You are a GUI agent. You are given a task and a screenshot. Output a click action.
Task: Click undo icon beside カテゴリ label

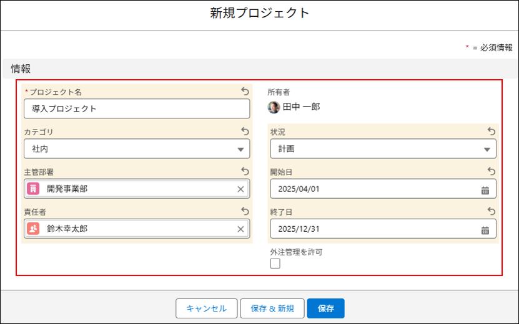click(x=245, y=131)
